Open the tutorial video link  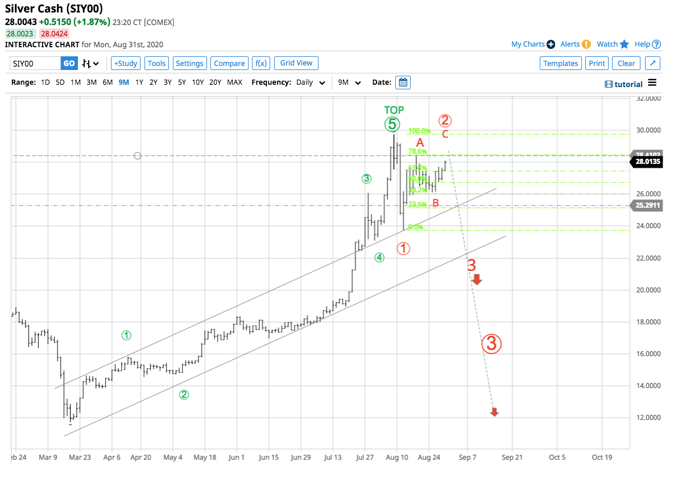tap(623, 84)
